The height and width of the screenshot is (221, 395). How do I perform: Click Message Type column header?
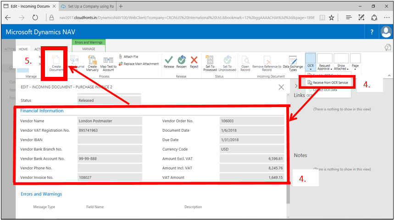coord(44,207)
